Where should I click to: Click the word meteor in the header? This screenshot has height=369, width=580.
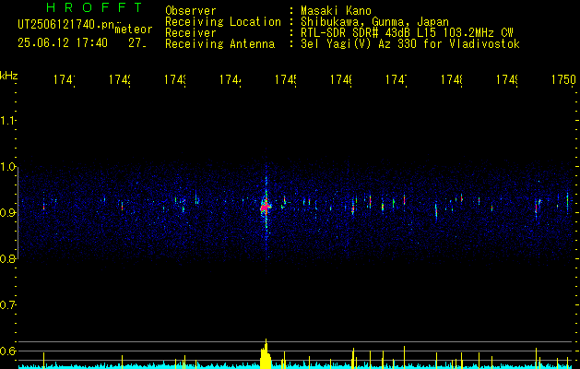click(x=134, y=30)
